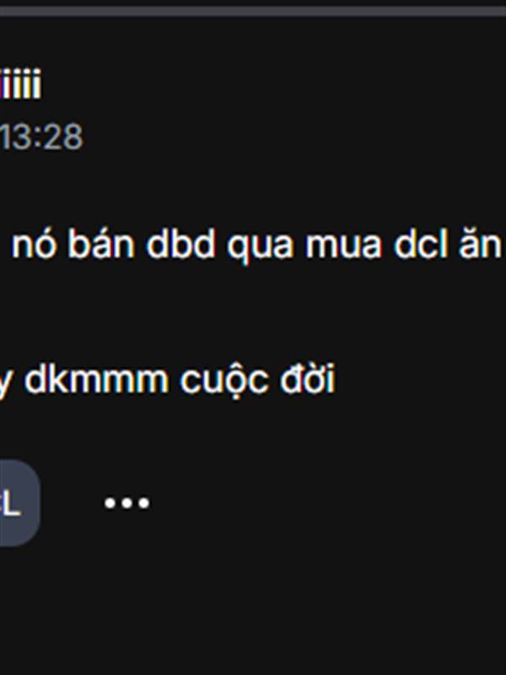Click the empty space between the two message lines

253,314
